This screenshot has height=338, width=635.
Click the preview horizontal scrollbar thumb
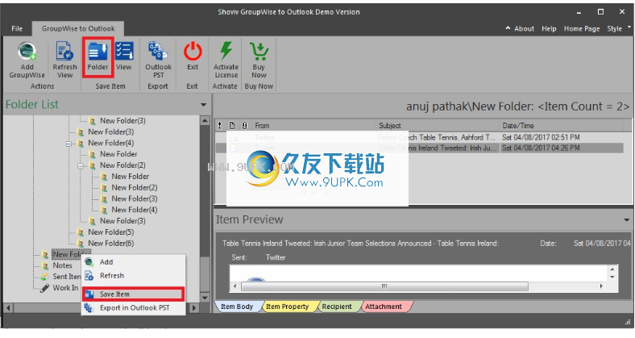coord(384,286)
